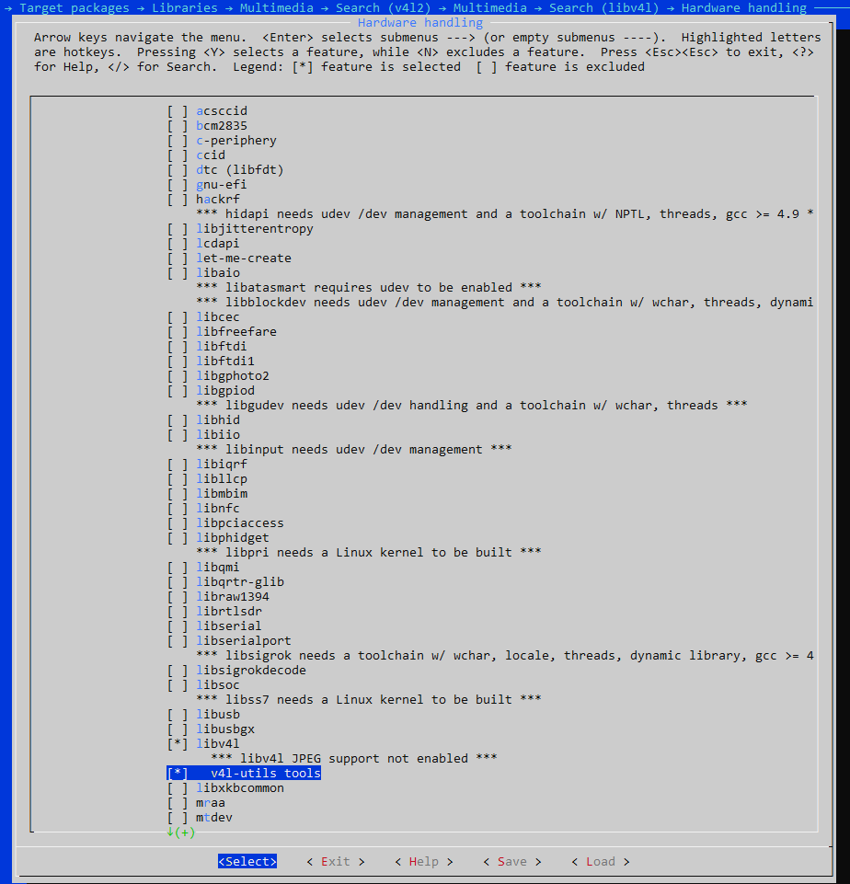The width and height of the screenshot is (850, 884).
Task: Click the libpri needs Linux kernel comment
Action: pos(369,552)
